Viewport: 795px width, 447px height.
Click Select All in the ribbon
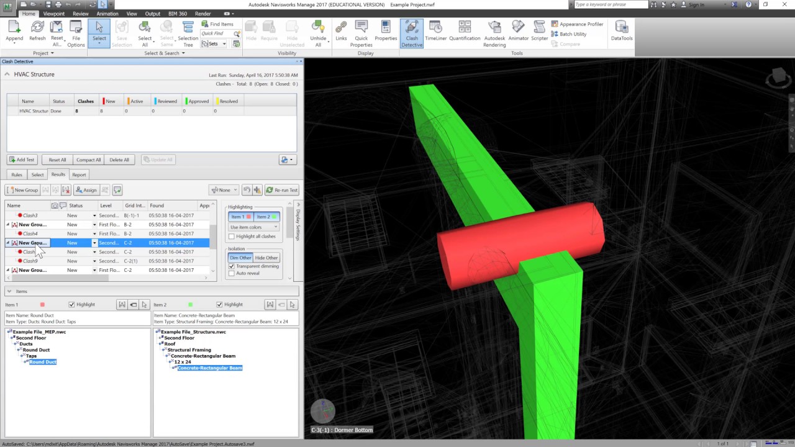pyautogui.click(x=145, y=33)
